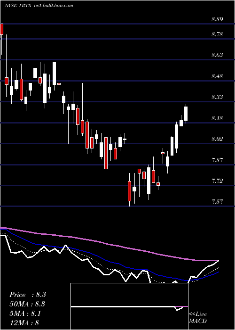
Task: Click the 5MA : 8.1 readout
Action: point(25,313)
